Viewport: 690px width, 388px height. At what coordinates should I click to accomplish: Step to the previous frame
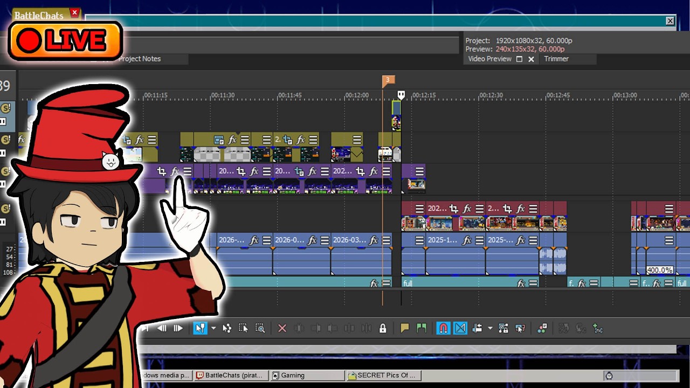pos(162,328)
